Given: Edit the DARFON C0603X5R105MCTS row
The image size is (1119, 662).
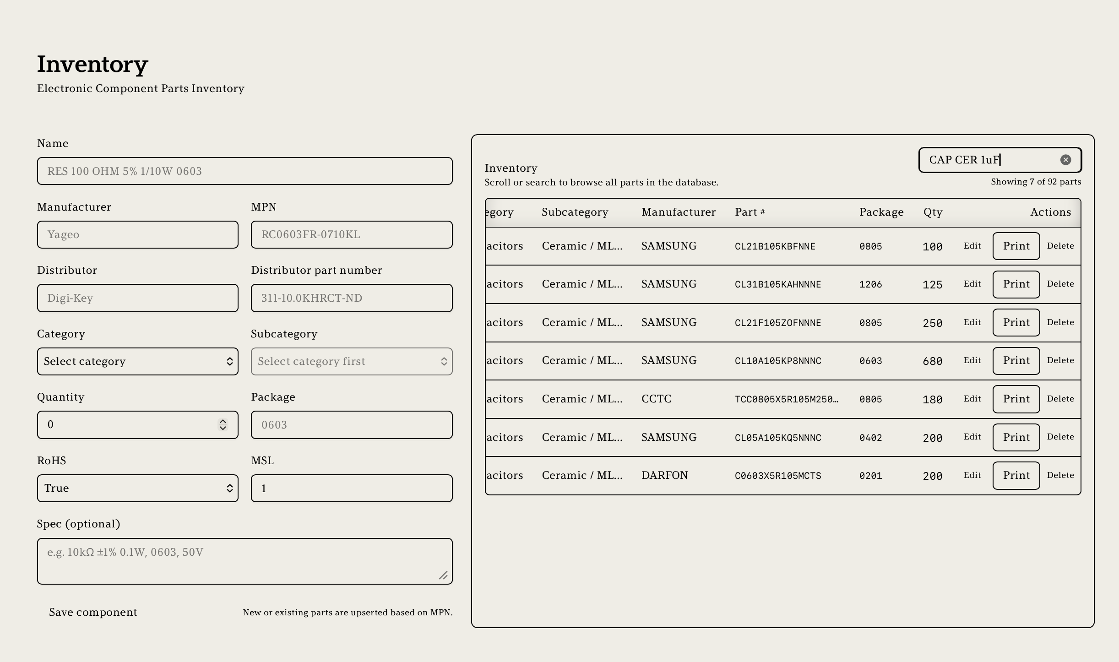Looking at the screenshot, I should 972,475.
